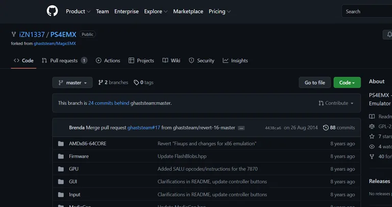Click the 7 stars star icon
The height and width of the screenshot is (207, 392).
(372, 136)
